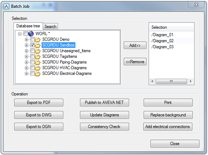The width and height of the screenshot is (208, 155).
Task: Check the WORL root checkbox
Action: (x=26, y=33)
